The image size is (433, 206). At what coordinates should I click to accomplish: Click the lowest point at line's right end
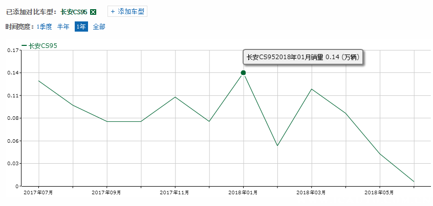[414, 181]
